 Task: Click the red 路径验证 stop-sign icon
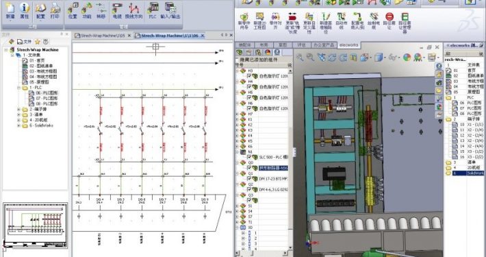[x=389, y=21]
